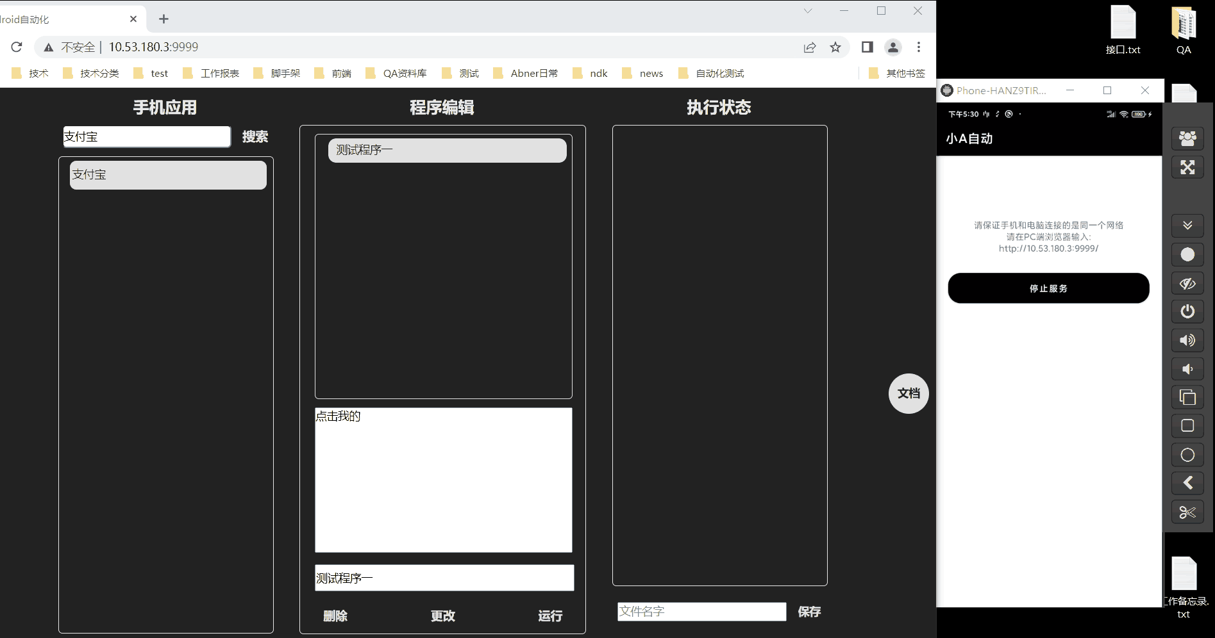The image size is (1215, 638).
Task: Click the volume up icon
Action: (x=1187, y=340)
